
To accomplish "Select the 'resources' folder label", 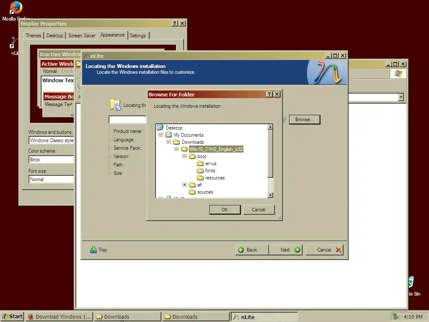I will pos(215,178).
